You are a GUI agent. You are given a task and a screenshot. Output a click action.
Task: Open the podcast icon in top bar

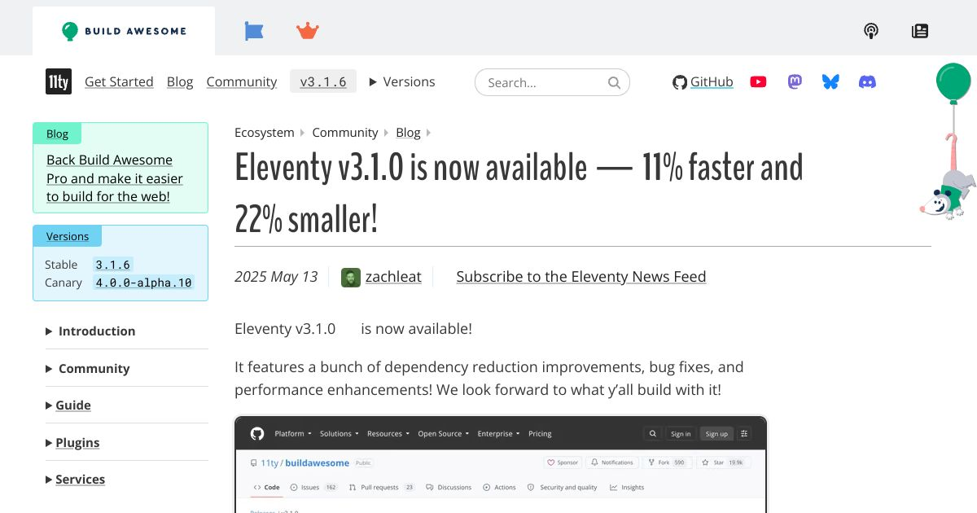point(871,31)
